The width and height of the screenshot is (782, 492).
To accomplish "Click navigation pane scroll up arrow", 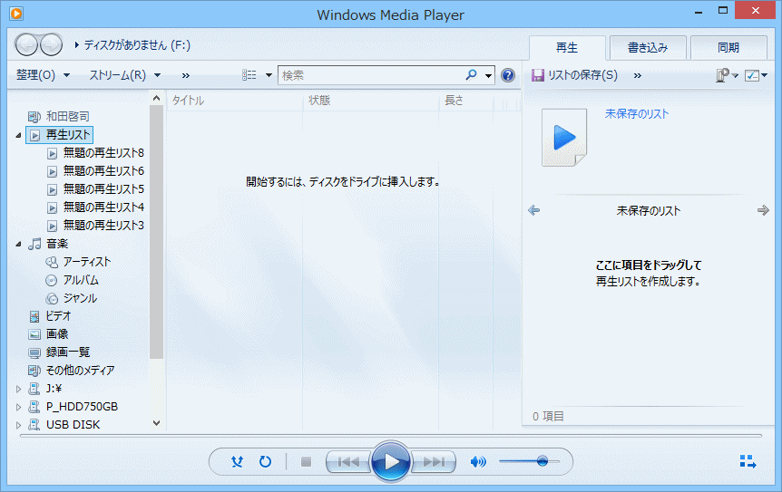I will (x=157, y=98).
